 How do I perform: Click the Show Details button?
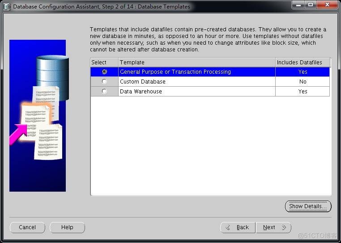coord(308,206)
